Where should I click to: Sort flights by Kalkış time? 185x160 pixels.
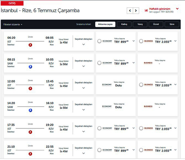(x=124, y=24)
